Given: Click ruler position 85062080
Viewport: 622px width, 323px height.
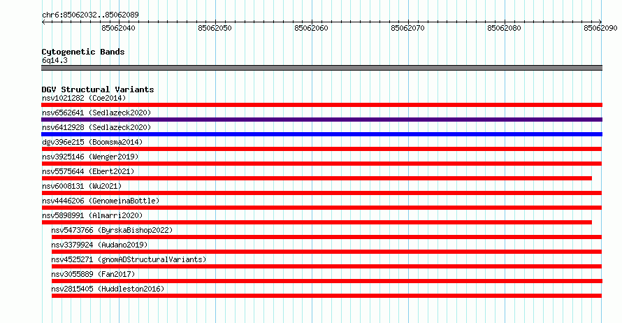Looking at the screenshot, I should point(504,28).
